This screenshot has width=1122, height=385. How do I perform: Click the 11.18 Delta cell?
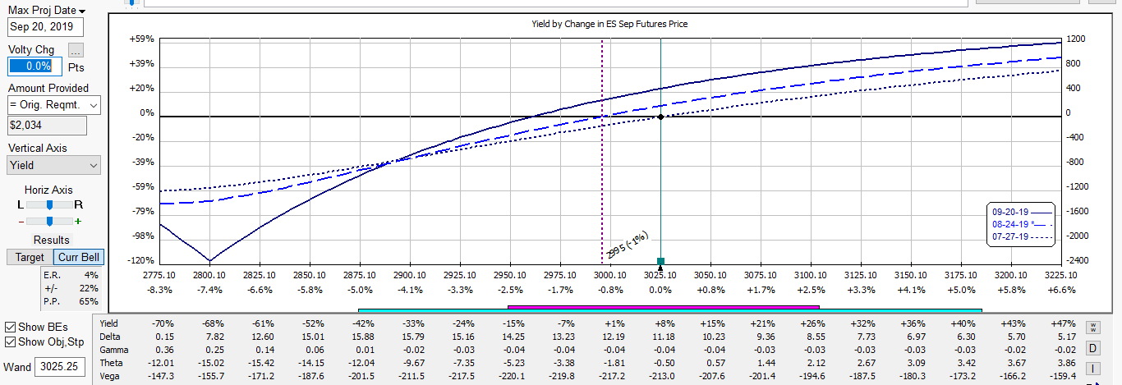[x=662, y=337]
